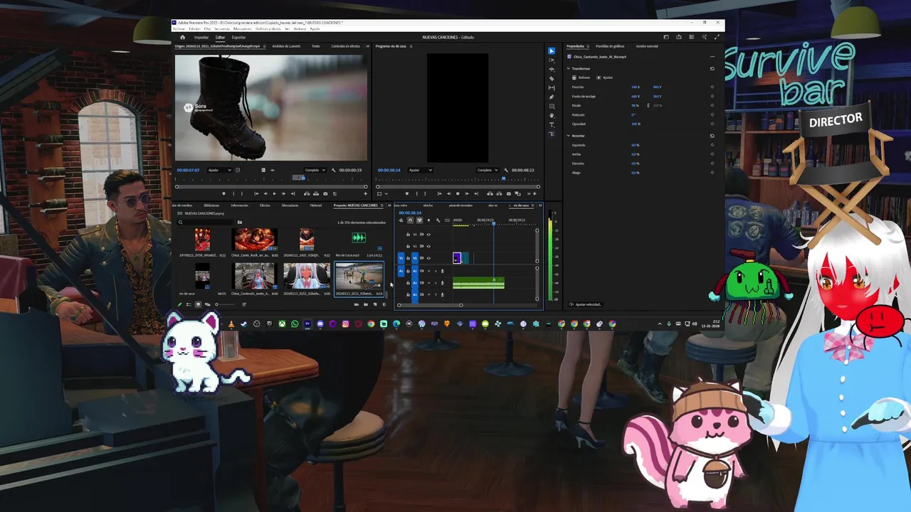Collapse the Transformar section
The width and height of the screenshot is (911, 512).
coord(568,68)
